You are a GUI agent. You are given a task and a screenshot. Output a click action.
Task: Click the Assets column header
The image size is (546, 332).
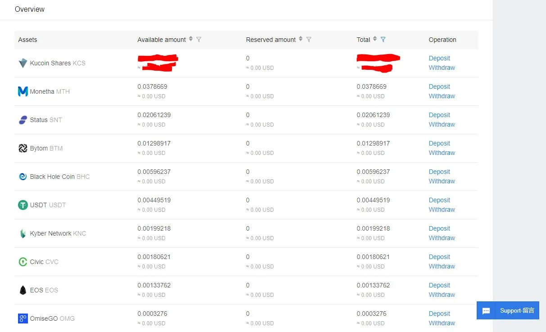(27, 40)
